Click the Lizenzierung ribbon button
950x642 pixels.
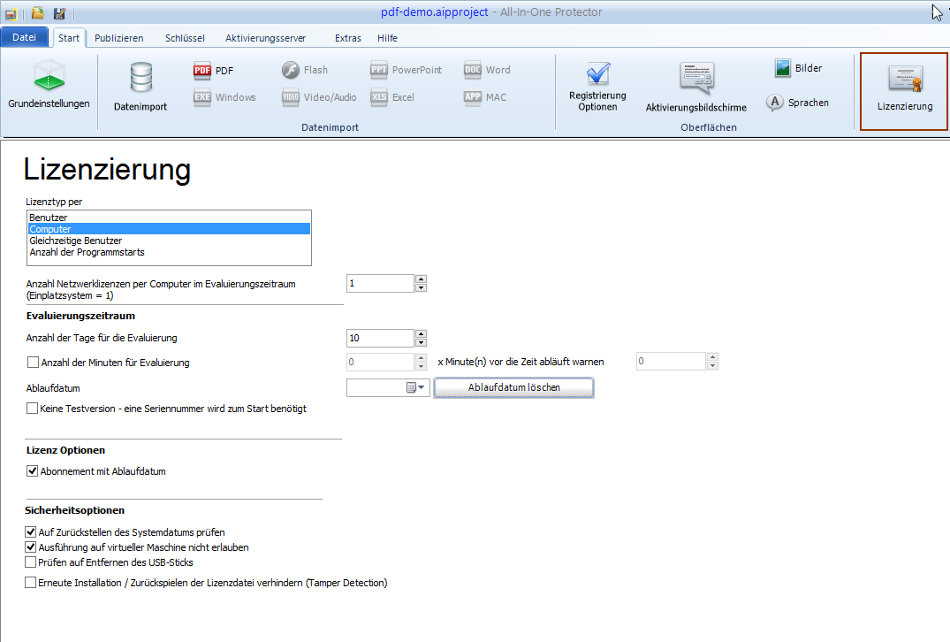pyautogui.click(x=904, y=89)
